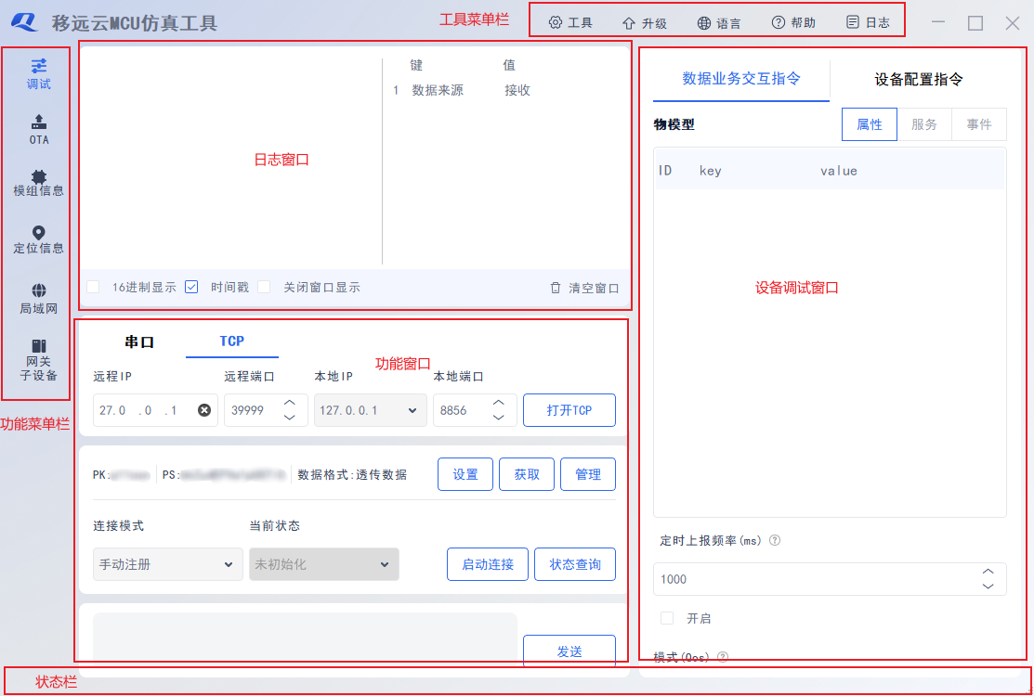Screen dimensions: 1034x696
Task: Click the 移远云 logo in title bar
Action: [x=26, y=21]
